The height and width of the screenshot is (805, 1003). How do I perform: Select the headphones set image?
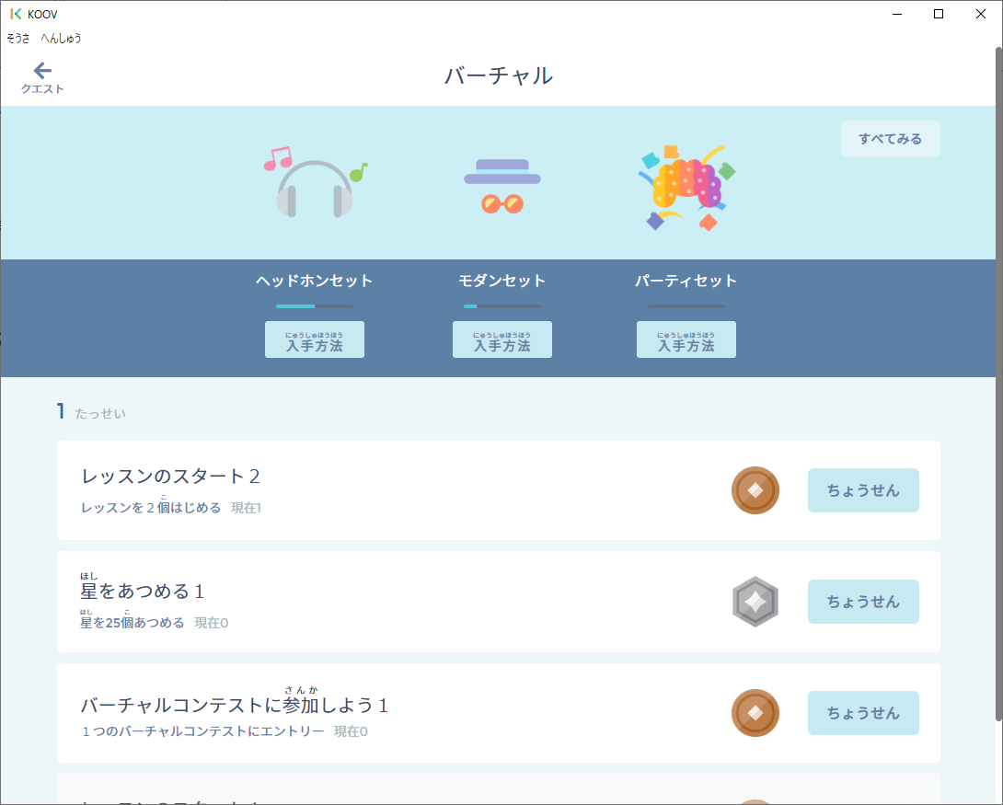coord(316,183)
